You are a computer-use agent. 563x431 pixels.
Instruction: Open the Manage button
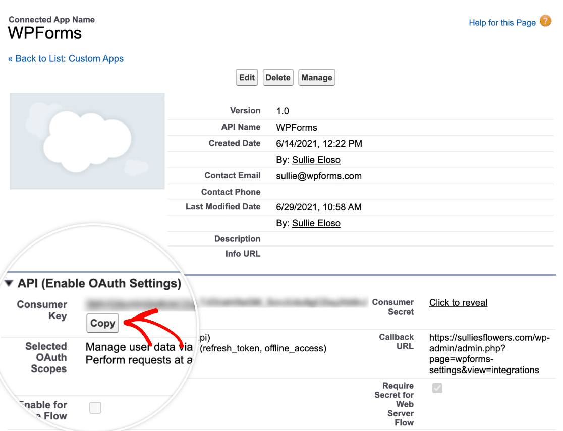tap(317, 77)
